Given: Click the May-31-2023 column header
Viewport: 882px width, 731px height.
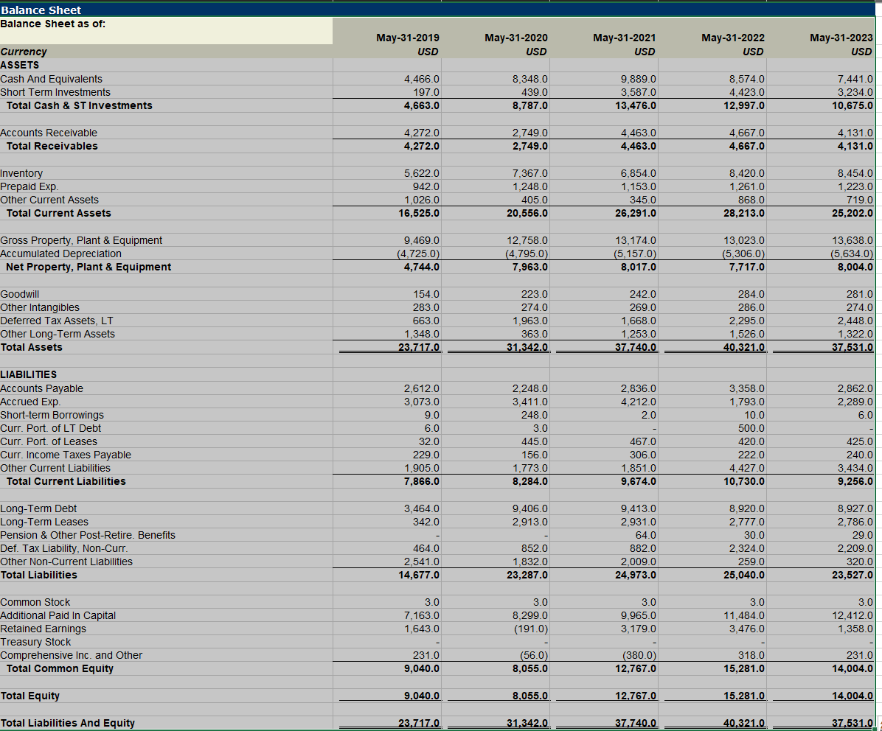Looking at the screenshot, I should pyautogui.click(x=841, y=38).
